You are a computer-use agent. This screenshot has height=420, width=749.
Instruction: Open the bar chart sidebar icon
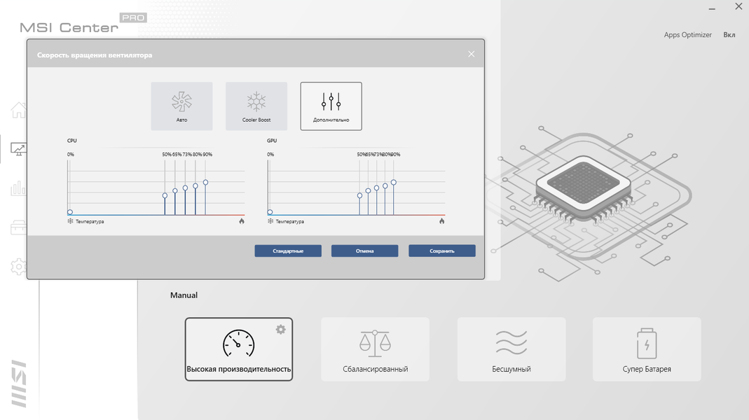click(x=19, y=188)
